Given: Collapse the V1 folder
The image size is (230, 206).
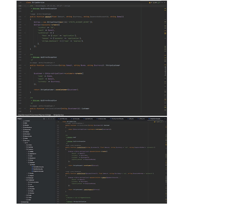Looking at the screenshot, I should 24,143.
